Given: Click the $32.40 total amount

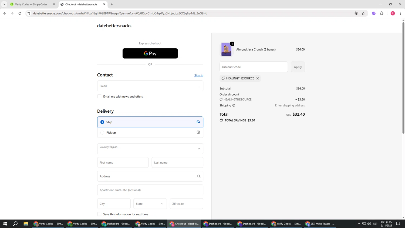Looking at the screenshot, I should point(299,115).
